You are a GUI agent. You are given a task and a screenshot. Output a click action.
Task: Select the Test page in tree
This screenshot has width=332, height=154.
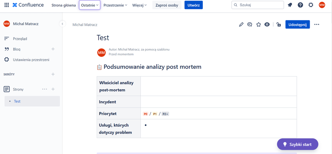pyautogui.click(x=17, y=101)
